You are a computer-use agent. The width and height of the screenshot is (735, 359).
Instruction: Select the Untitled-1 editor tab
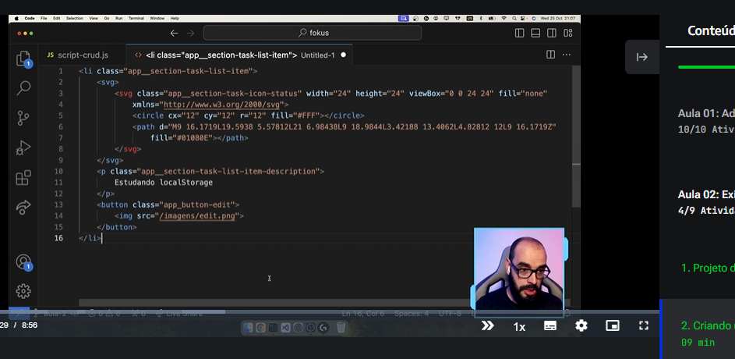pyautogui.click(x=239, y=55)
